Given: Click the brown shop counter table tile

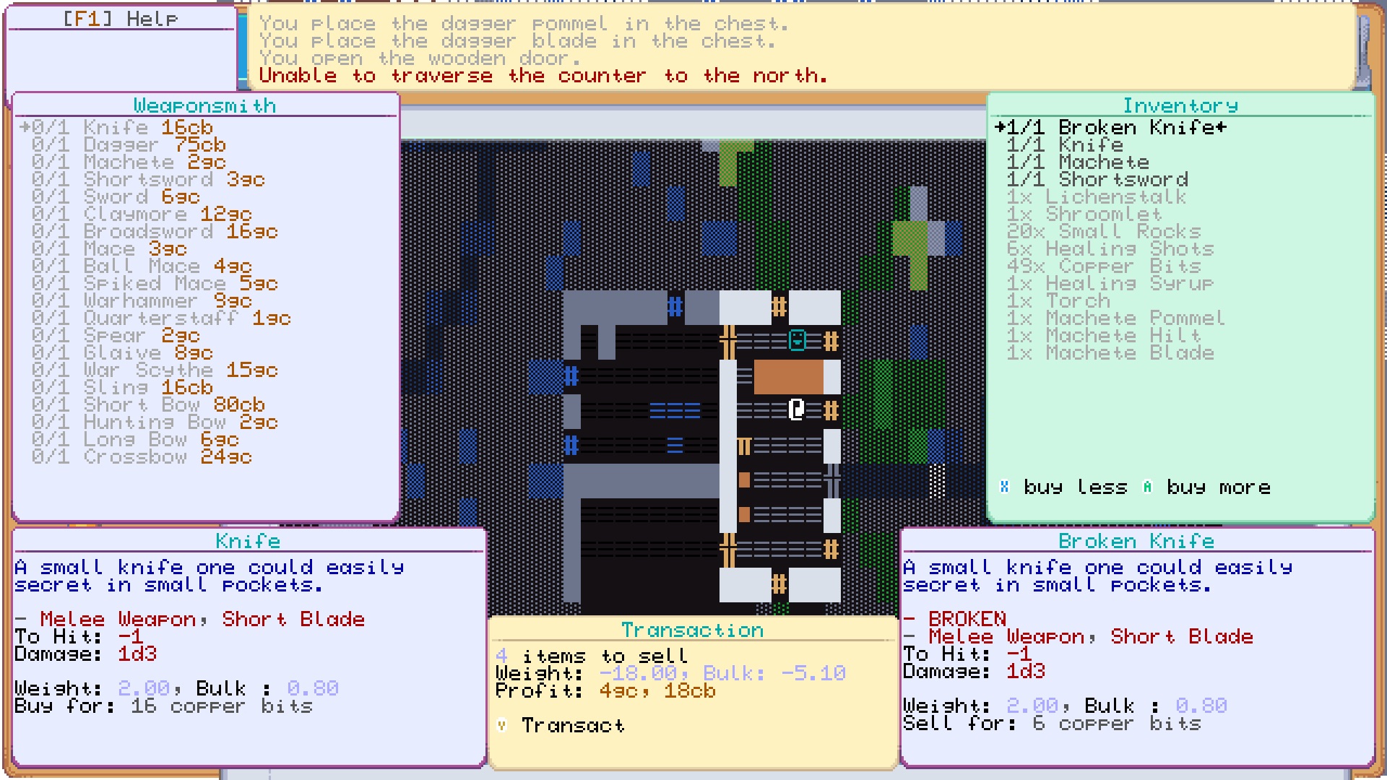Looking at the screenshot, I should 787,374.
